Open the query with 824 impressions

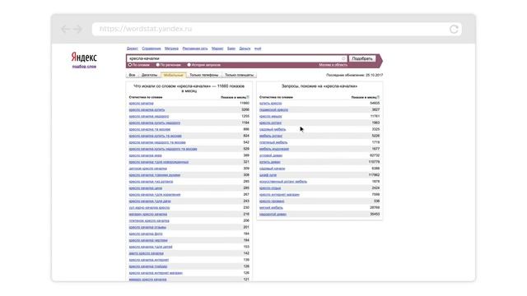[156, 136]
